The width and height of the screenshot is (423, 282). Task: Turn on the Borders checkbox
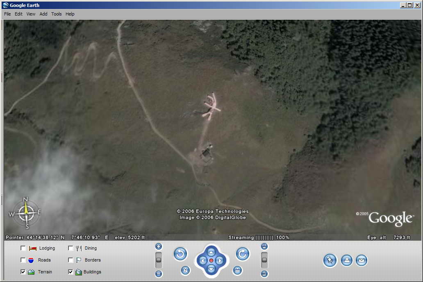tap(70, 260)
